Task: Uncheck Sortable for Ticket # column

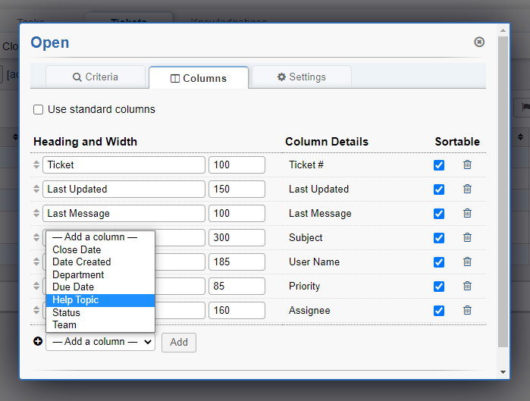Action: coord(439,165)
